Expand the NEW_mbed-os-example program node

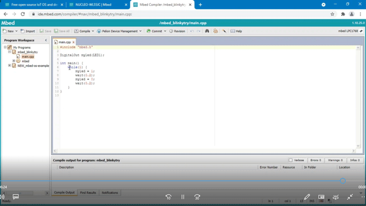pyautogui.click(x=10, y=65)
